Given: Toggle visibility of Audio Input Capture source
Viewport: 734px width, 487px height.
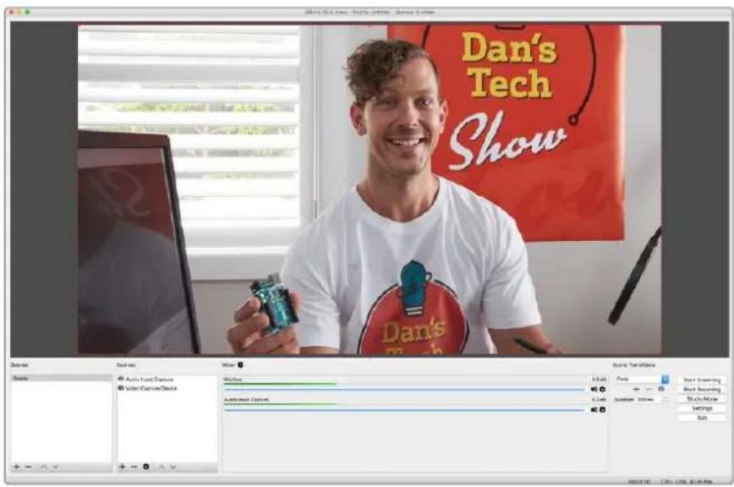Looking at the screenshot, I should point(121,379).
